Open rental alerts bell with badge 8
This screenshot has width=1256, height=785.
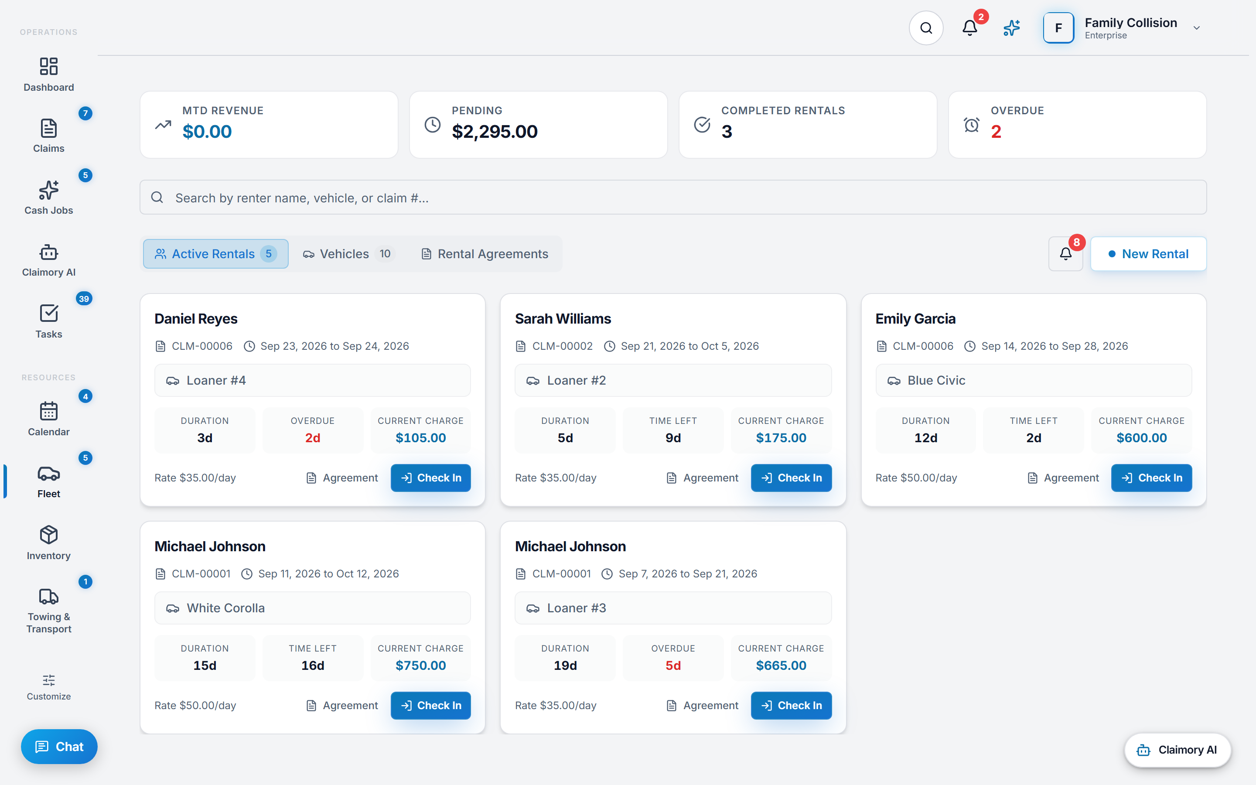[x=1065, y=254]
